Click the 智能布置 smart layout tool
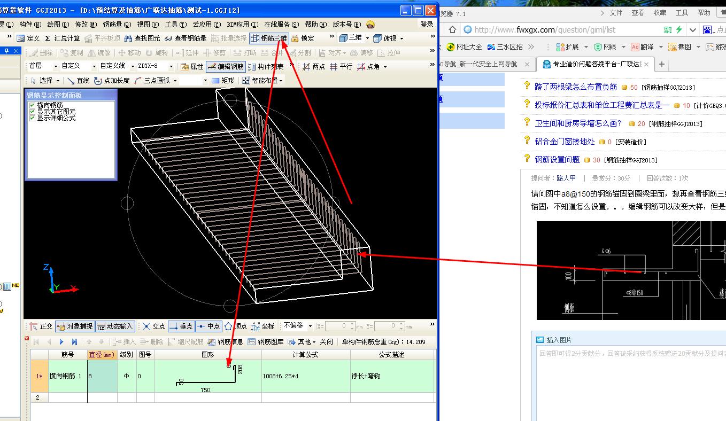 (262, 81)
